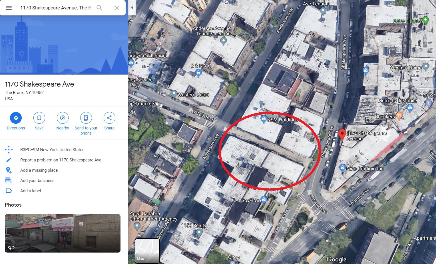Save this place with the bookmark icon
Viewport: 436px width, 264px height.
pos(39,121)
